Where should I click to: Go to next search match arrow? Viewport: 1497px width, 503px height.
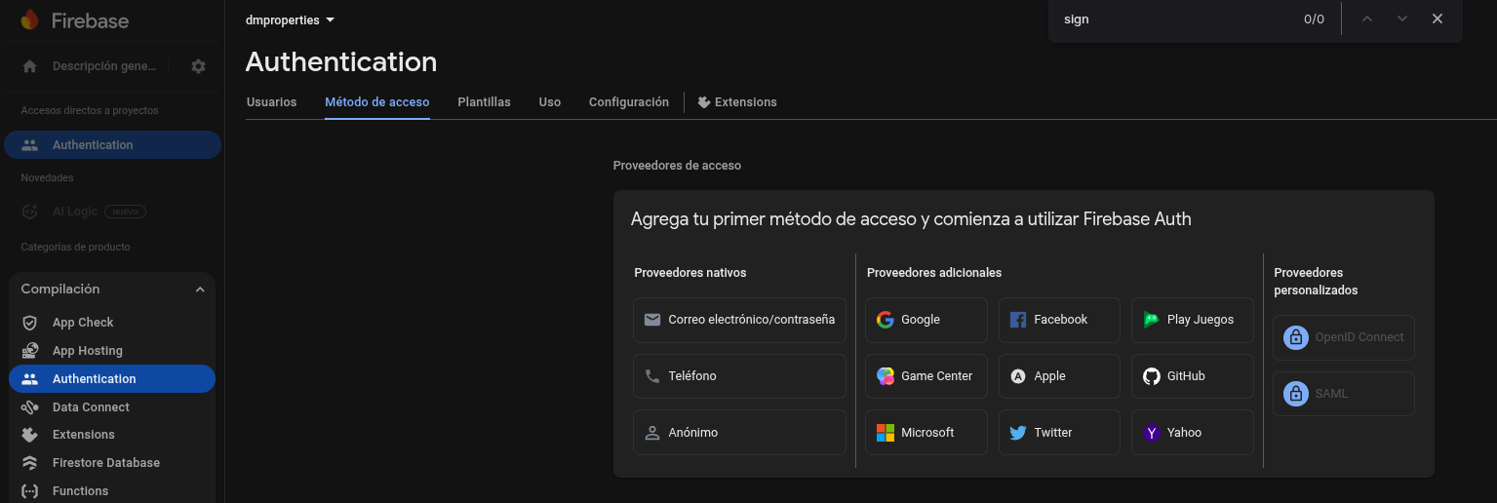point(1402,19)
